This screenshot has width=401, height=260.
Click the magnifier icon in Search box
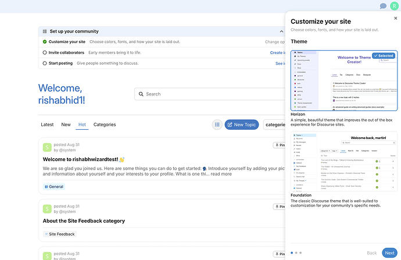(141, 94)
